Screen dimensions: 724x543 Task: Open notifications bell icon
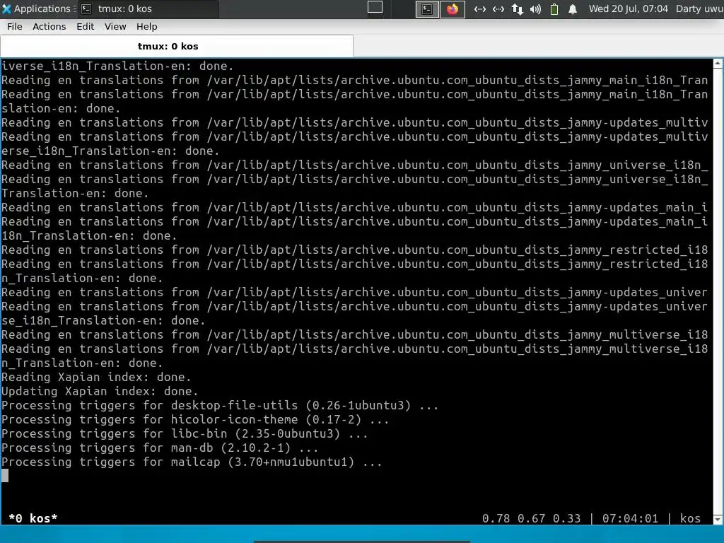(x=573, y=8)
